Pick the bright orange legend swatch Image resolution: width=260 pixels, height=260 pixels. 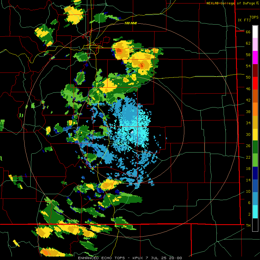coord(255,109)
